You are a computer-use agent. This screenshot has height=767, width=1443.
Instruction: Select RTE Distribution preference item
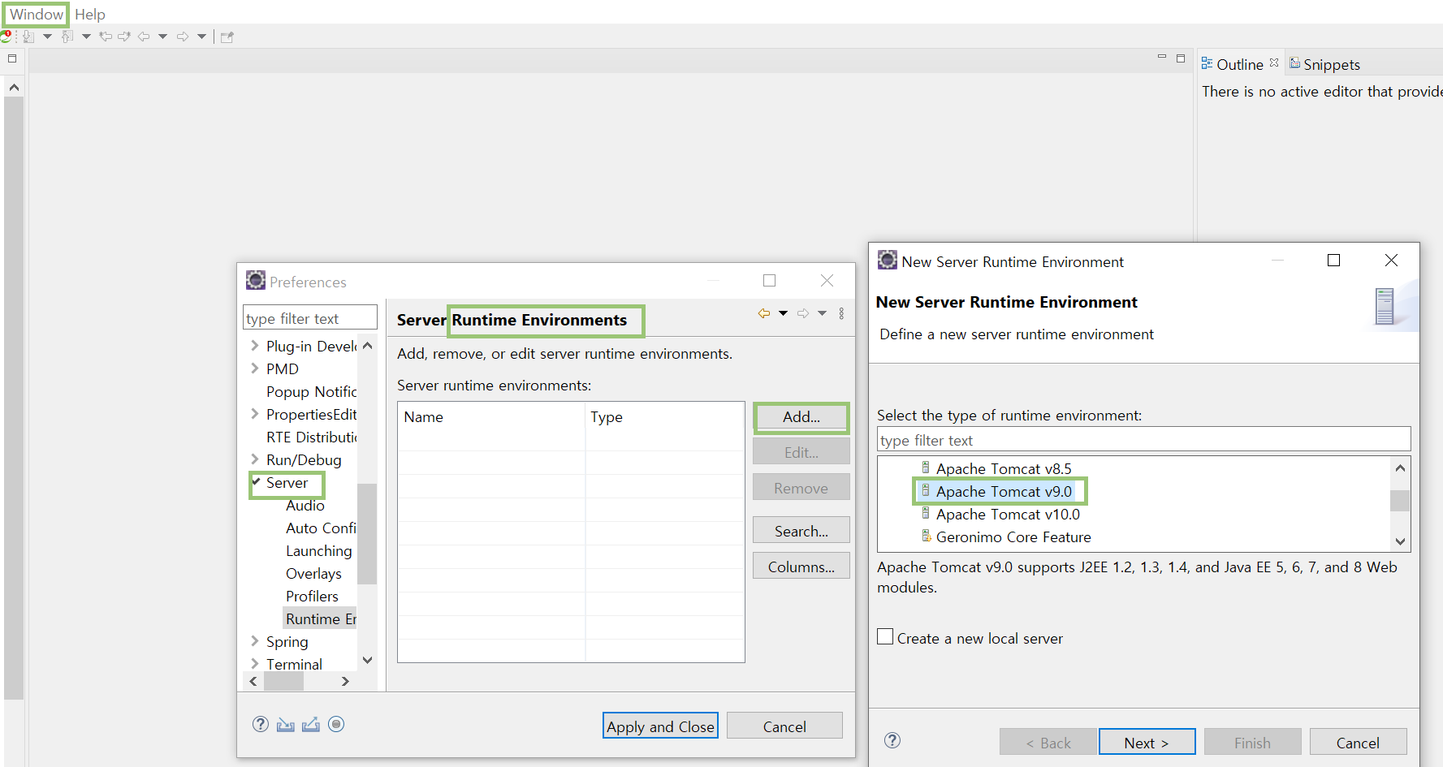[x=311, y=437]
